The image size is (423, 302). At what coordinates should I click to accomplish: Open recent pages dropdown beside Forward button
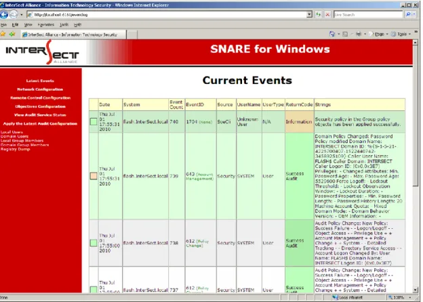21,14
